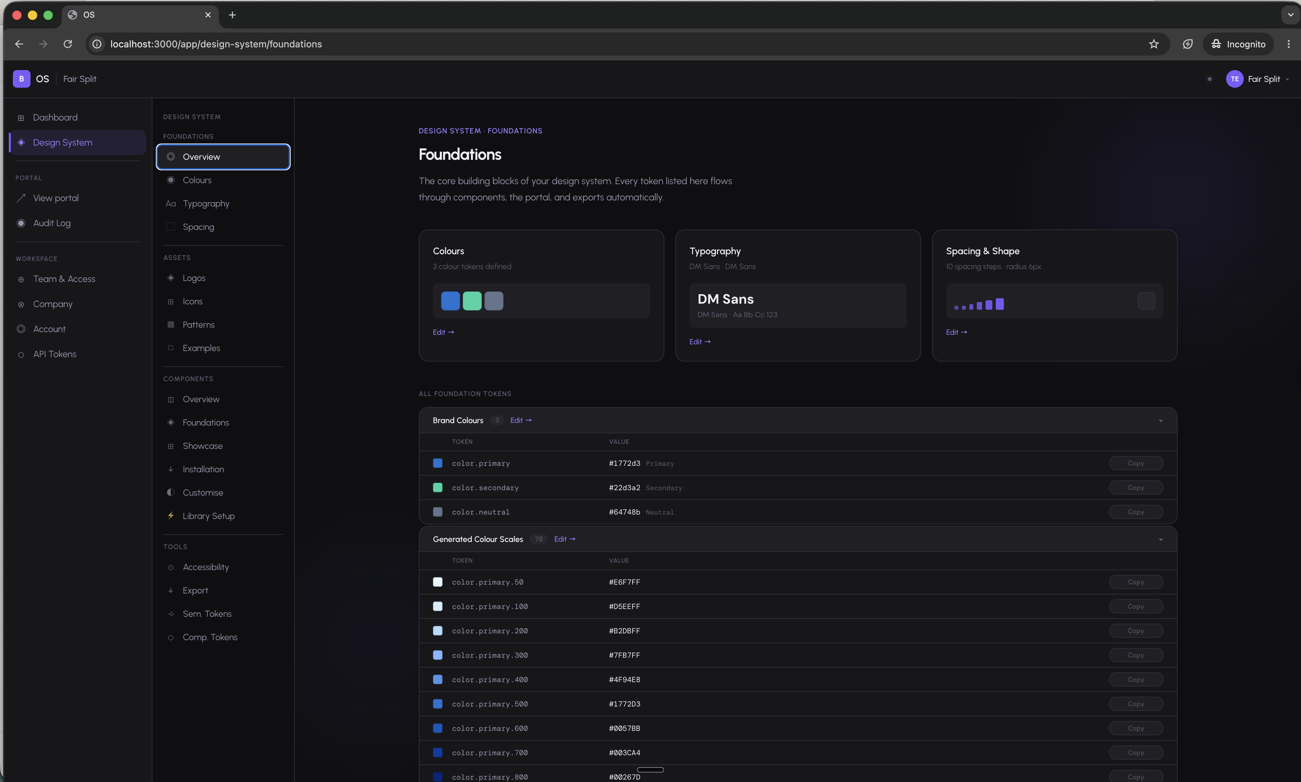This screenshot has width=1301, height=782.
Task: Click the Audit Log circle icon
Action: [x=21, y=223]
